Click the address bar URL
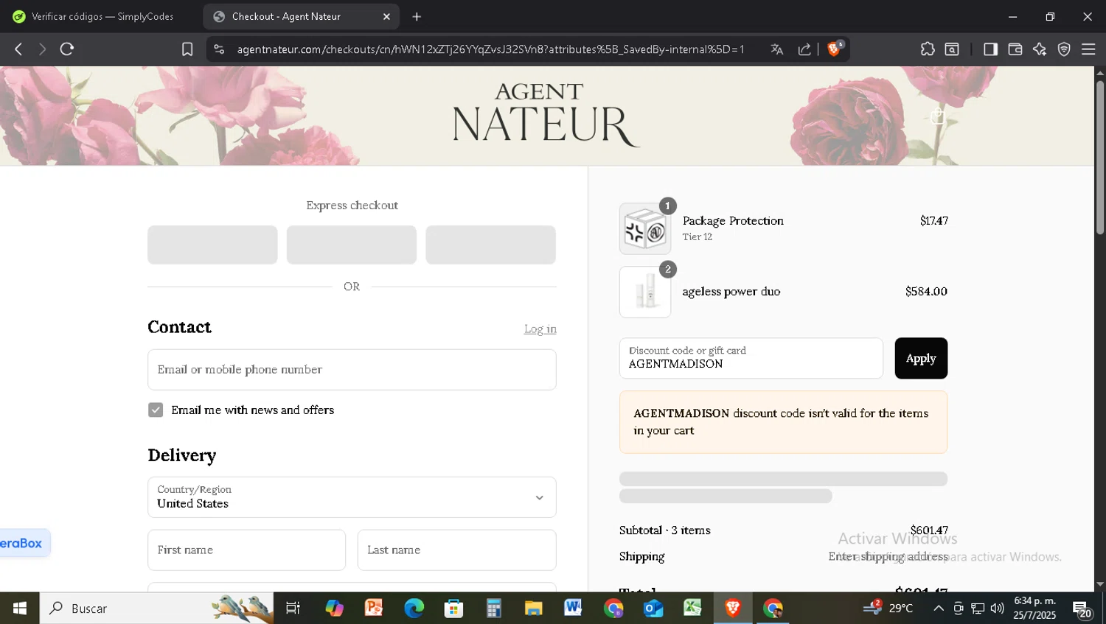 tap(490, 49)
